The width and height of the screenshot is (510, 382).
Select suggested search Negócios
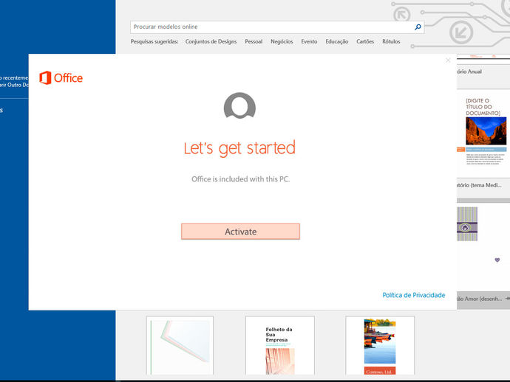[x=282, y=41]
